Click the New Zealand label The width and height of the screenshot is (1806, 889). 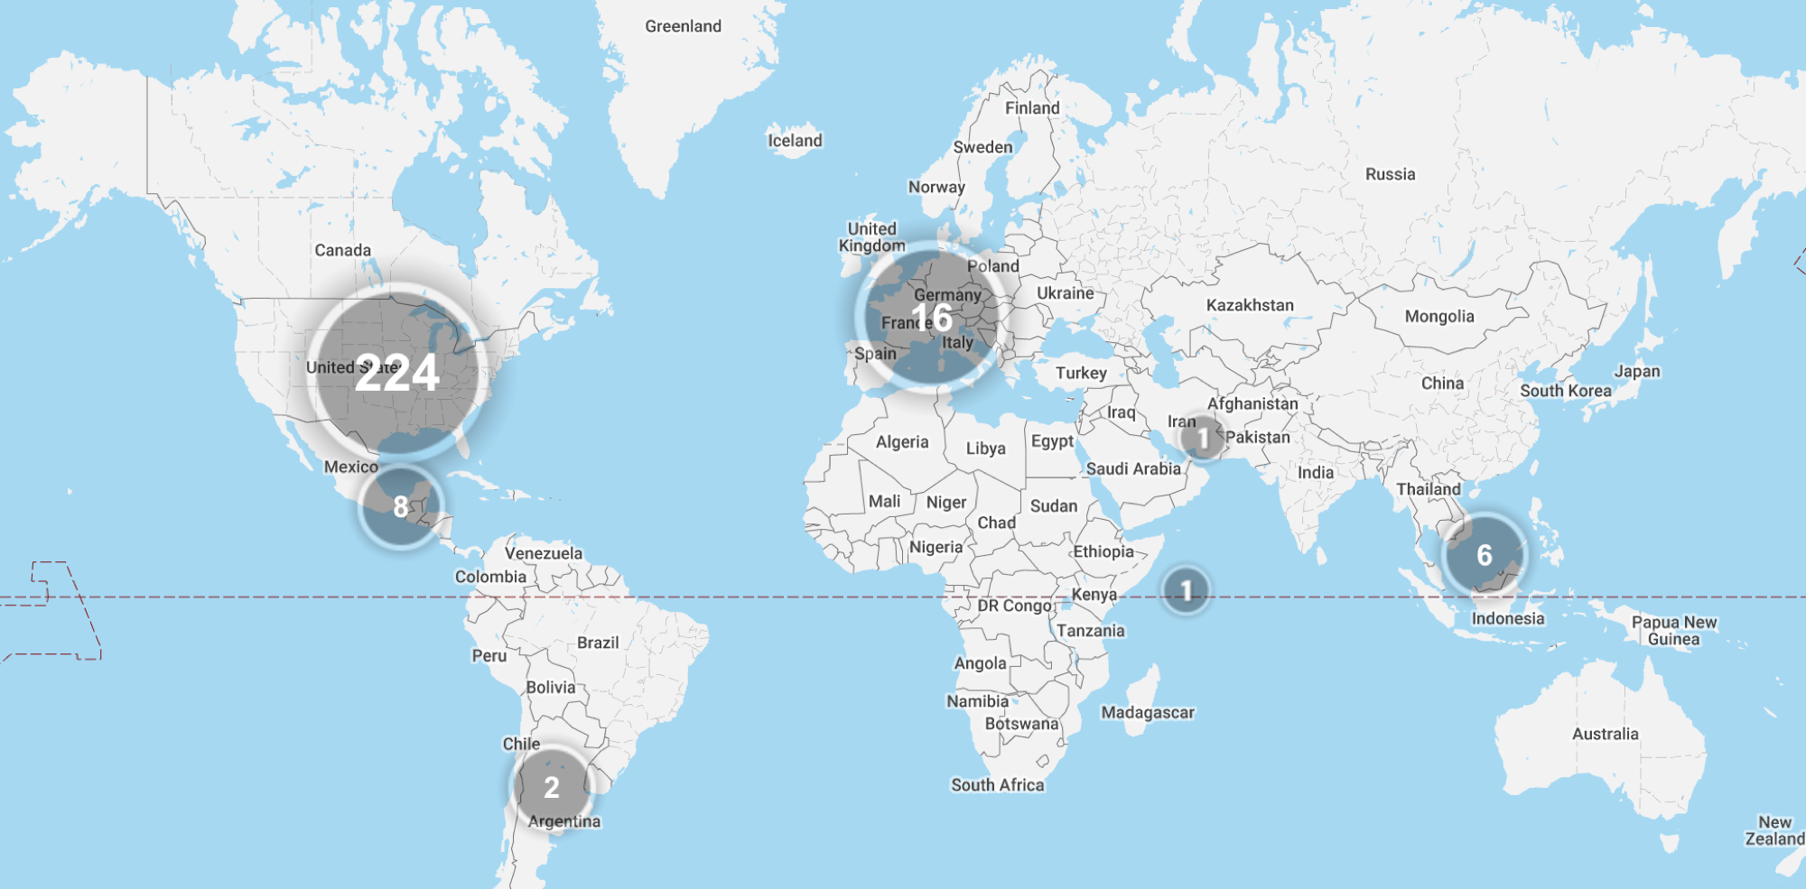coord(1774,830)
